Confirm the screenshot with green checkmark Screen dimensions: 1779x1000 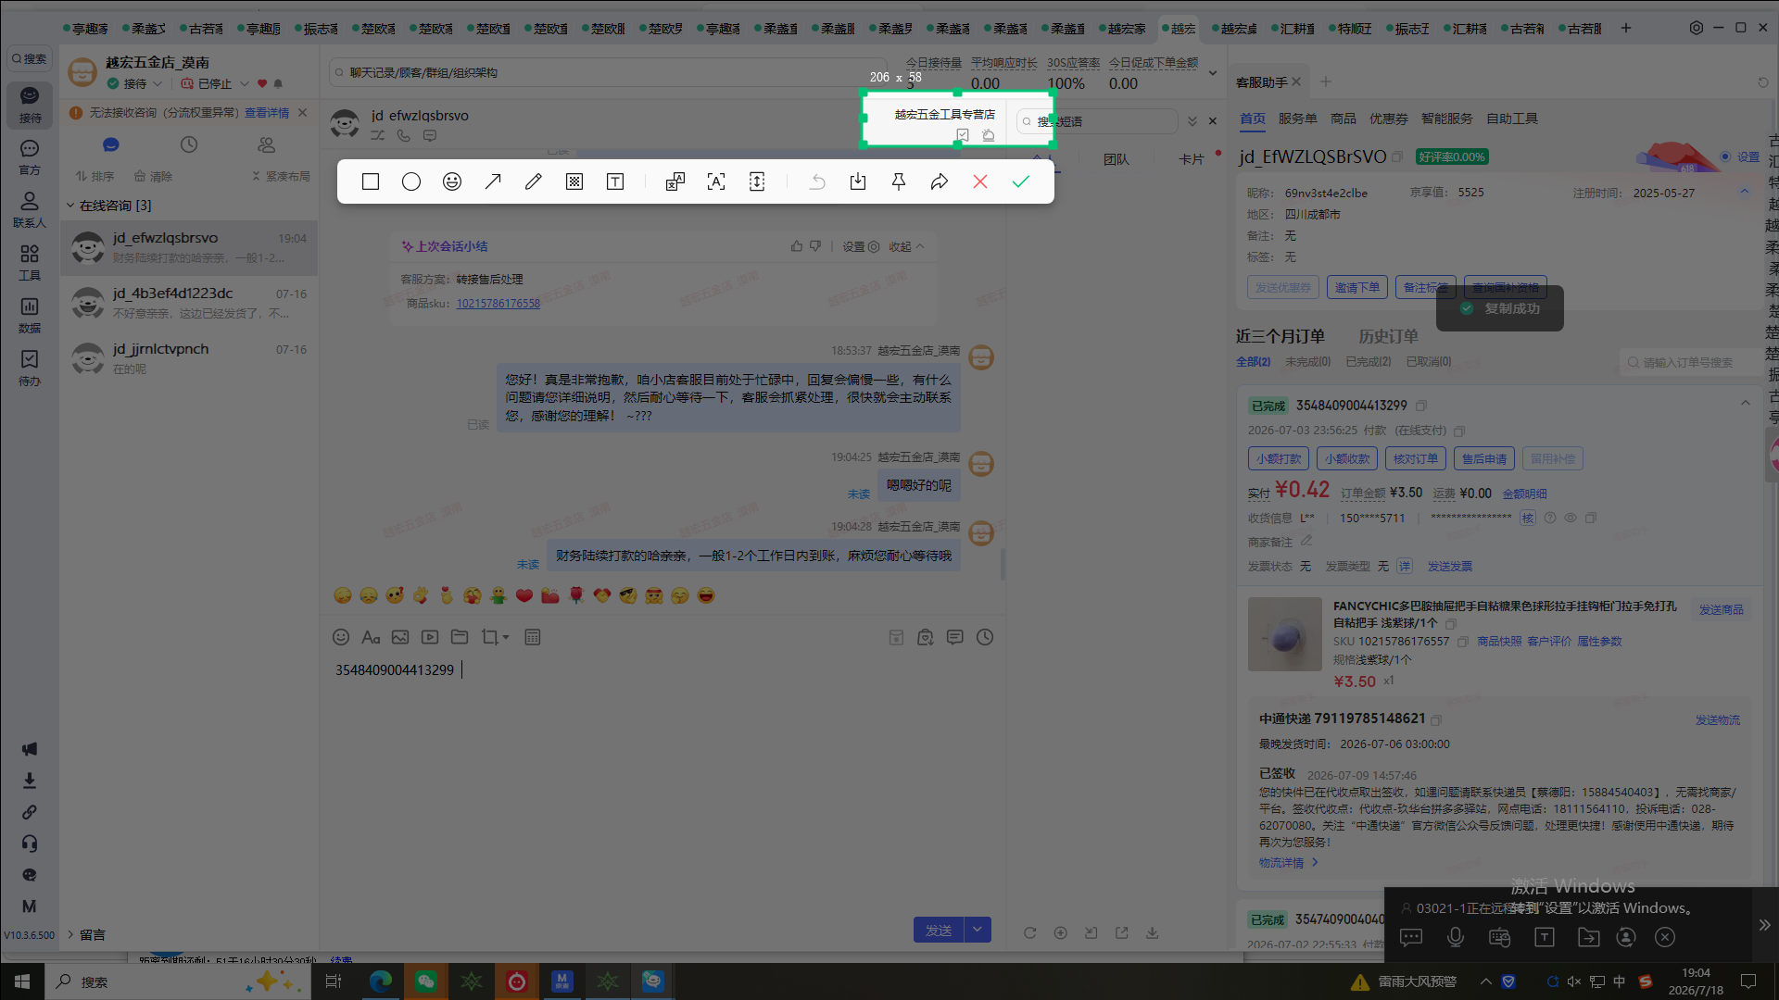click(x=1021, y=181)
